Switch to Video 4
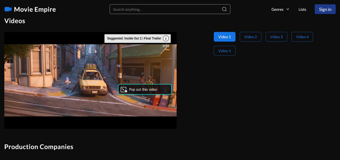The image size is (340, 160). tap(302, 37)
